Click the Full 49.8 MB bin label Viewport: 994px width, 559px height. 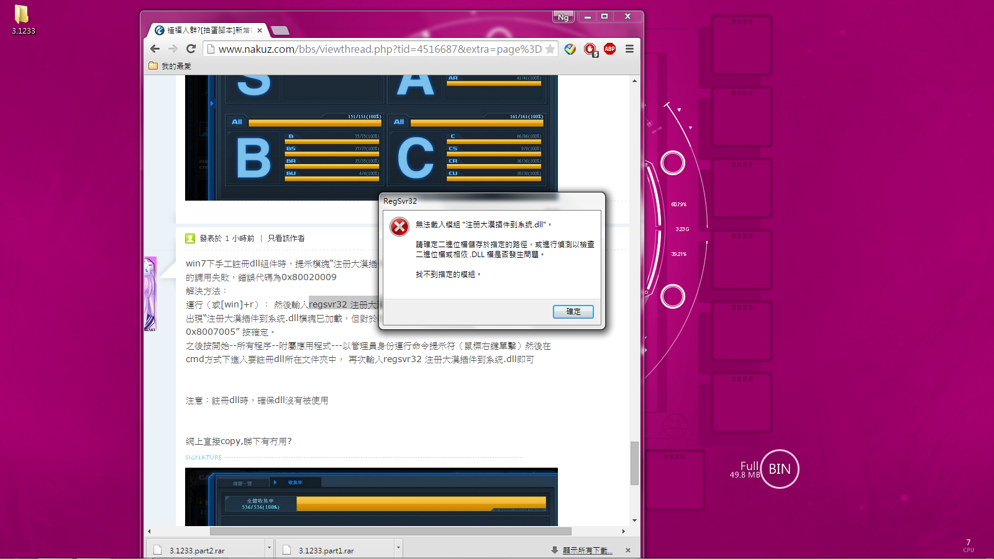coord(745,470)
